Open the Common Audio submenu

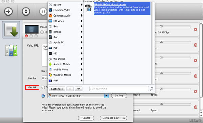(x=66, y=16)
